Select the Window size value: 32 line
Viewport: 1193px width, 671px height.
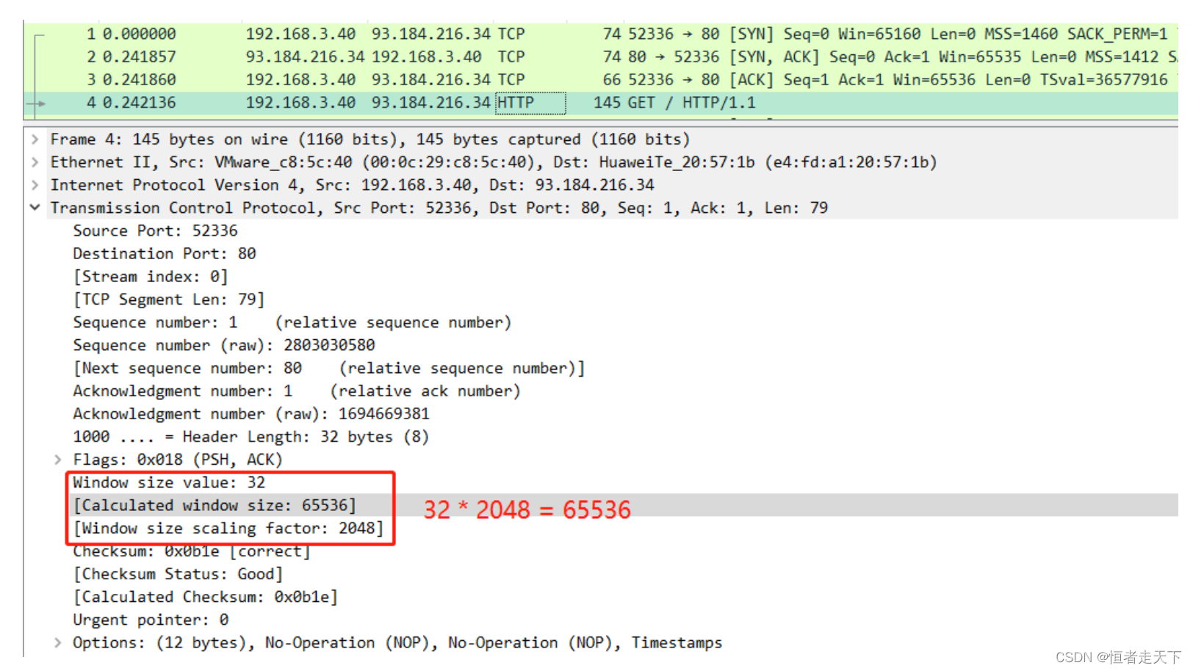(x=169, y=482)
